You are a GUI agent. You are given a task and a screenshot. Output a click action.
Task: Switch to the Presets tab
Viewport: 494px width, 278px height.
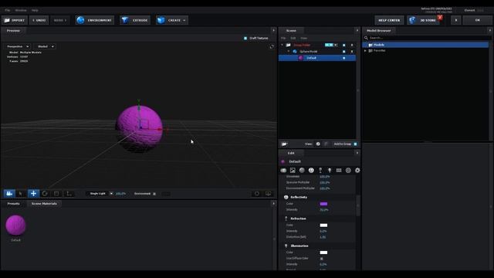click(14, 204)
